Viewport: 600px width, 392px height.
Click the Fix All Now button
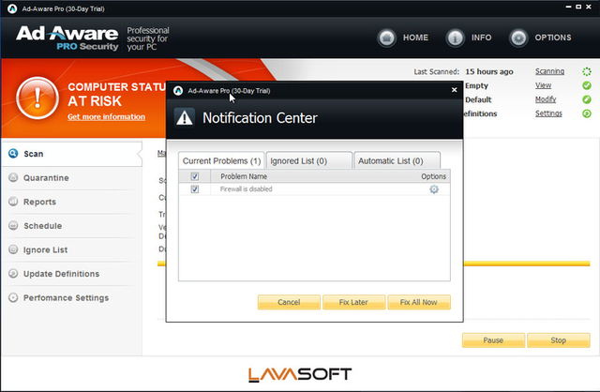tap(419, 302)
